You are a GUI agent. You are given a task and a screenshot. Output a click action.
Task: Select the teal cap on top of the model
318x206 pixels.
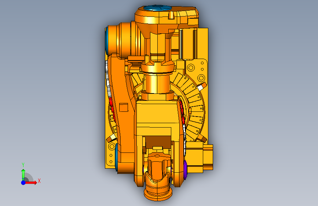pos(158,8)
